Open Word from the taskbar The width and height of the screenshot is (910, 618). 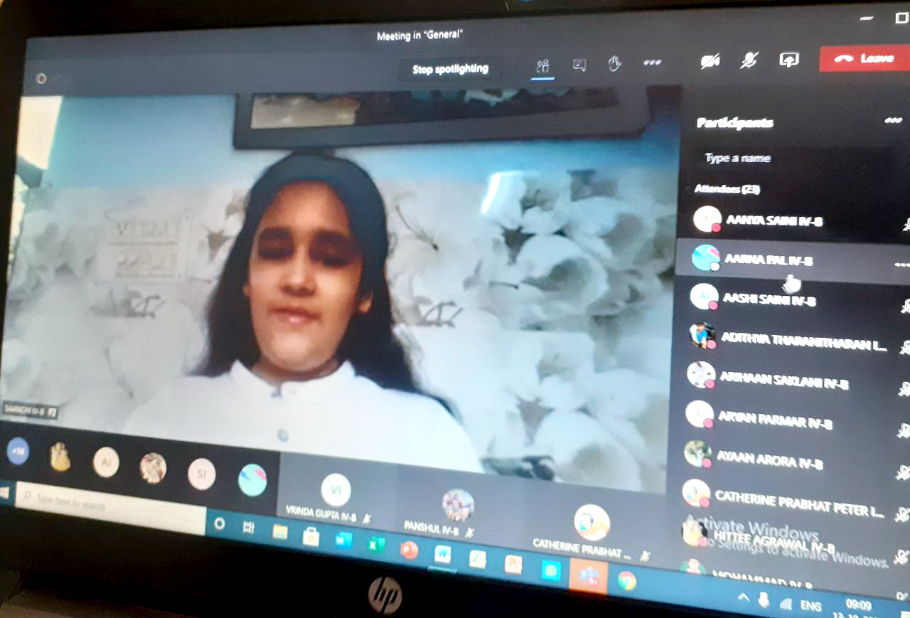[x=443, y=553]
